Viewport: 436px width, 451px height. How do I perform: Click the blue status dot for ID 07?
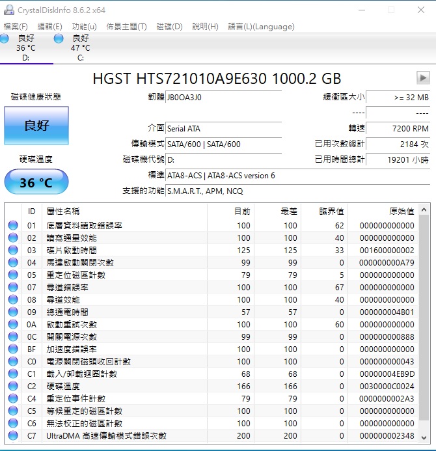click(13, 287)
